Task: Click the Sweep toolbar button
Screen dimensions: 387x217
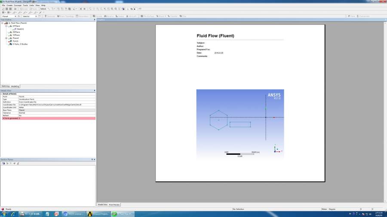Action: tap(120, 16)
